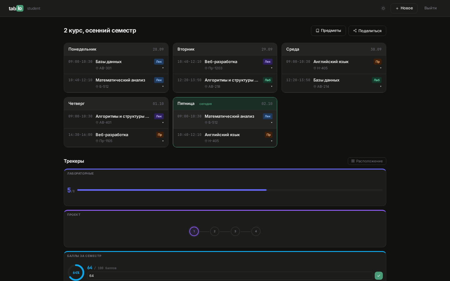
Task: Click Выйти to log out
Action: (x=431, y=8)
